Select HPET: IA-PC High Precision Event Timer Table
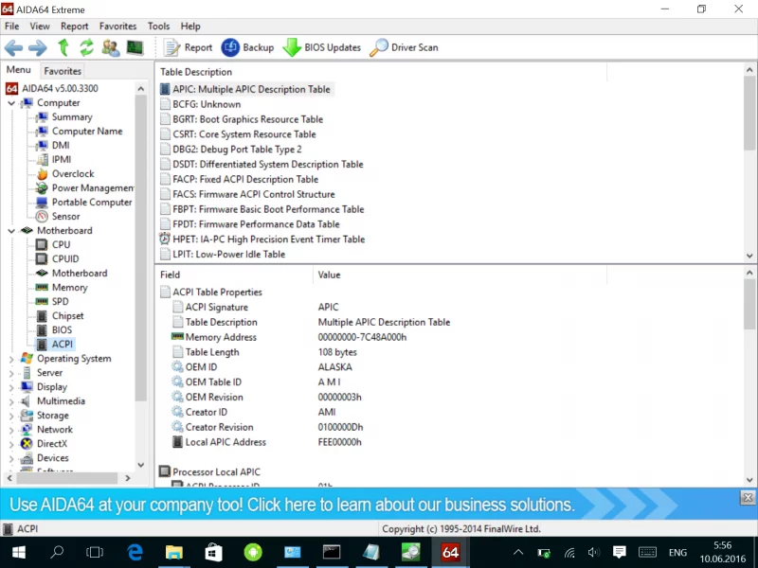Viewport: 758px width, 568px height. [x=269, y=240]
